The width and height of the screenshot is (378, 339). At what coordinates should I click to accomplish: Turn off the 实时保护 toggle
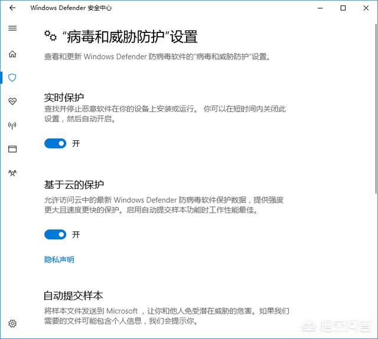55,143
